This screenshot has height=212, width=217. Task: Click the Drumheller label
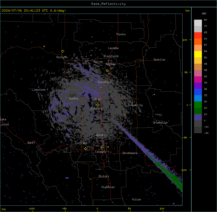pos(161,123)
